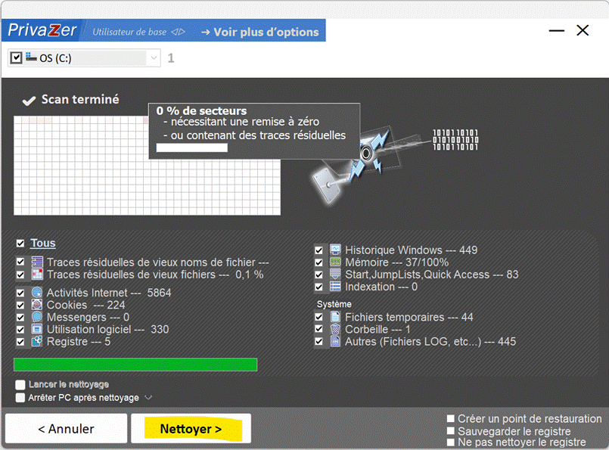The width and height of the screenshot is (609, 450).
Task: Click the Activités Internet globe icon
Action: coord(37,293)
